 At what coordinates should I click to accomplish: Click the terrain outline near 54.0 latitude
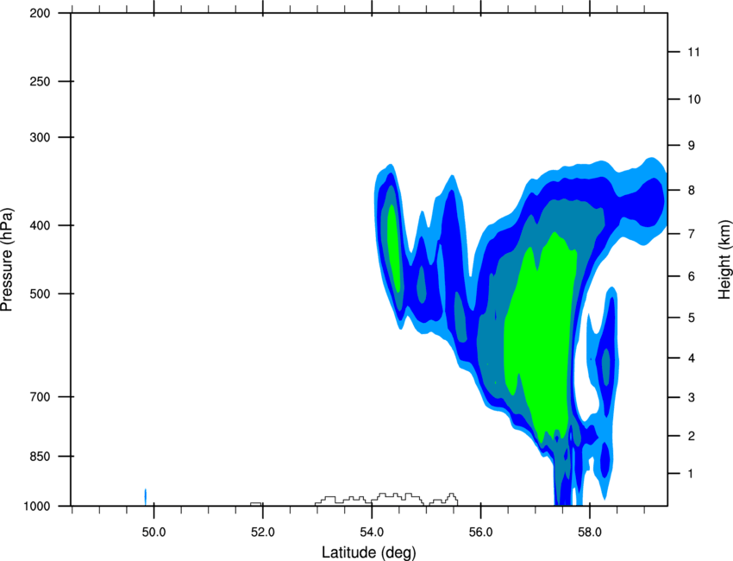tap(386, 499)
